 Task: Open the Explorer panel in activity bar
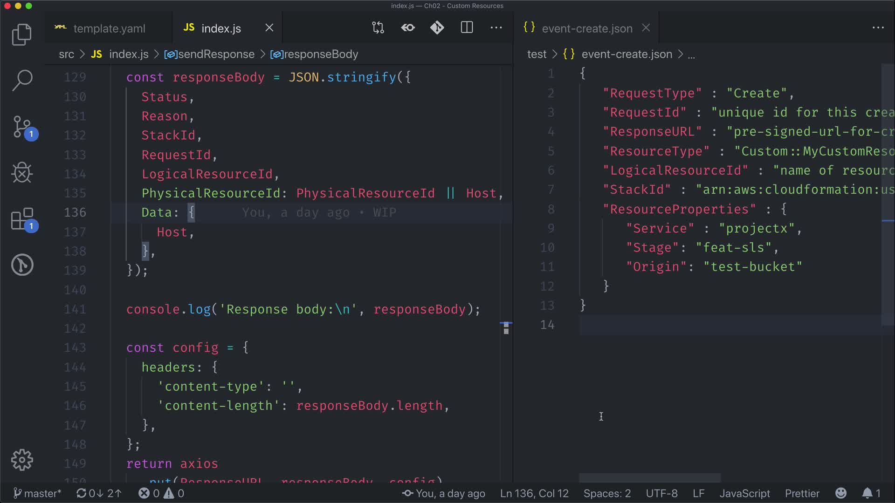tap(21, 34)
